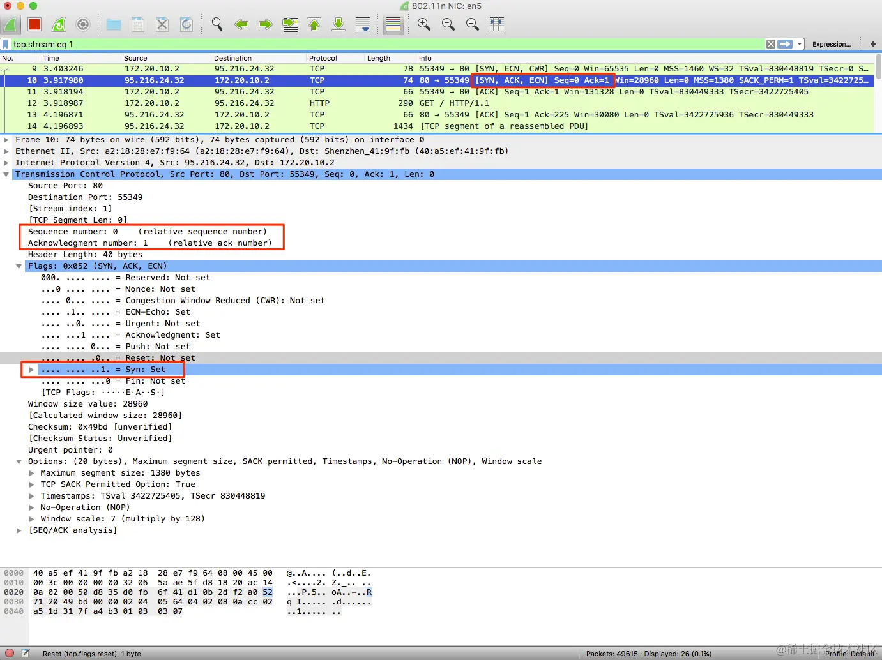Jump to the last packet
Viewport: 882px width, 660px height.
tap(338, 24)
